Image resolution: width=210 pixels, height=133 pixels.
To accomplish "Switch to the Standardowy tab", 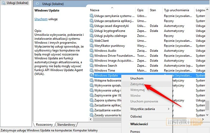I will 66,124.
